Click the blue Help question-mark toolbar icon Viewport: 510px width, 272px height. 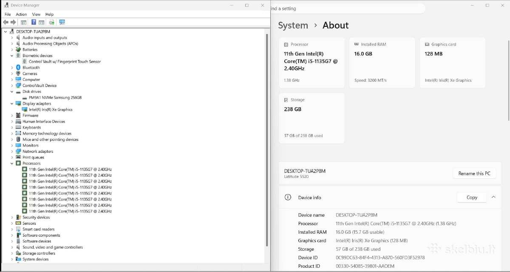pos(34,22)
